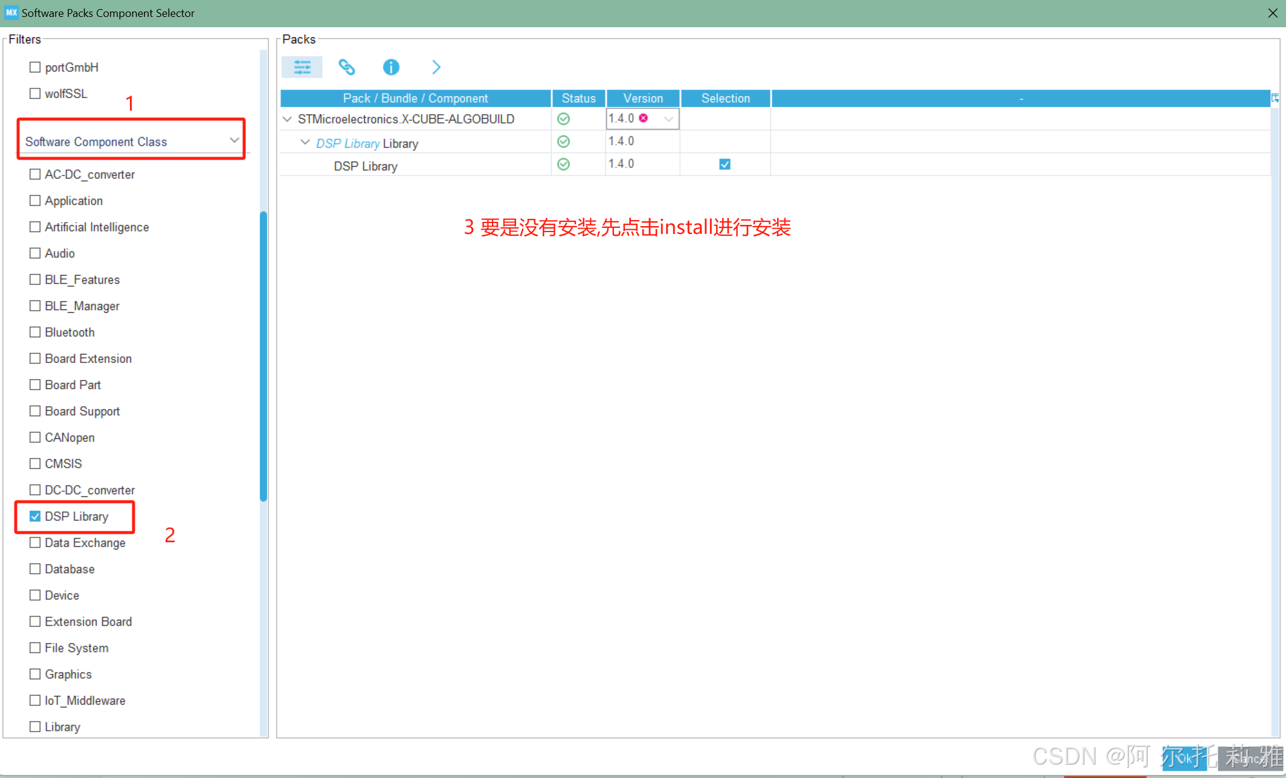Click the Filters panel vertical scrollbar
1286x778 pixels.
click(263, 355)
